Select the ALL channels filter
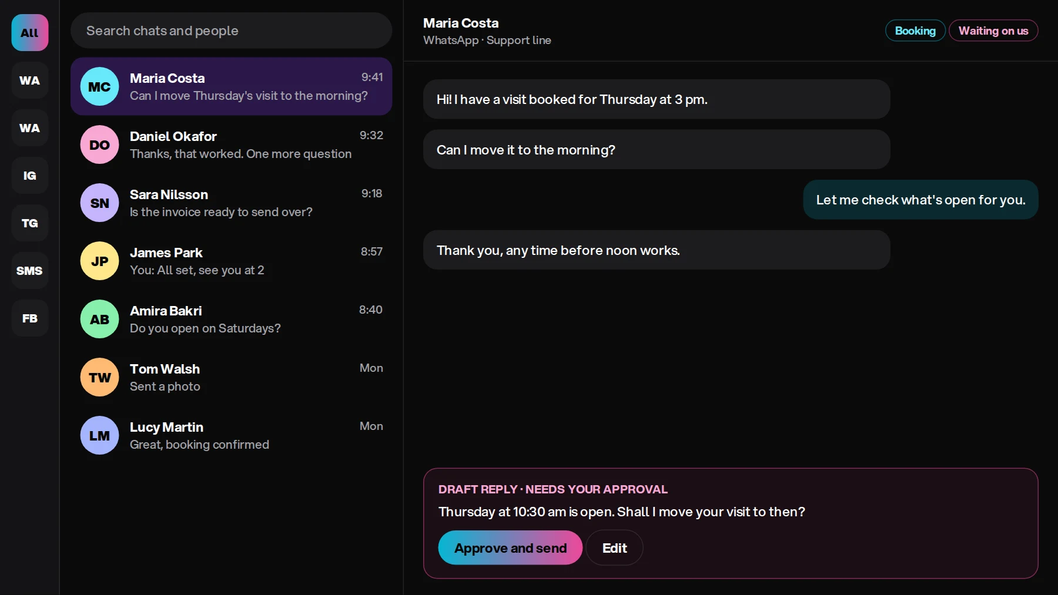The height and width of the screenshot is (595, 1058). [29, 33]
